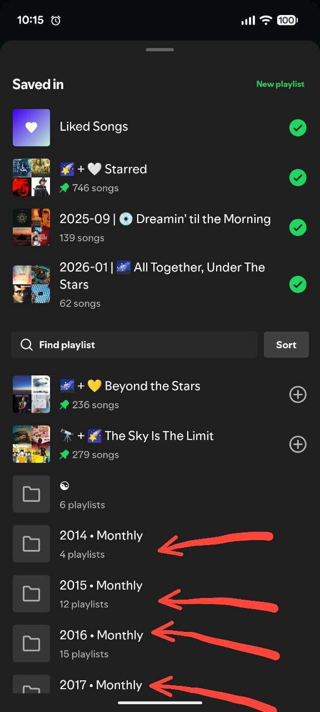Tap New playlist to create one

click(x=281, y=84)
